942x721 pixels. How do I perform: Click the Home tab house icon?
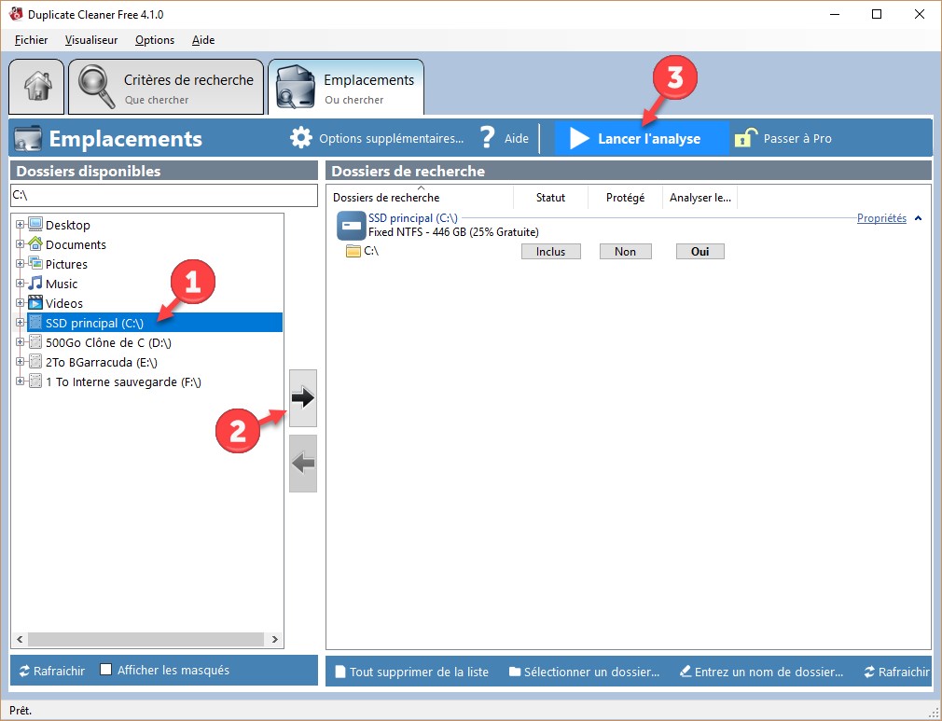37,87
